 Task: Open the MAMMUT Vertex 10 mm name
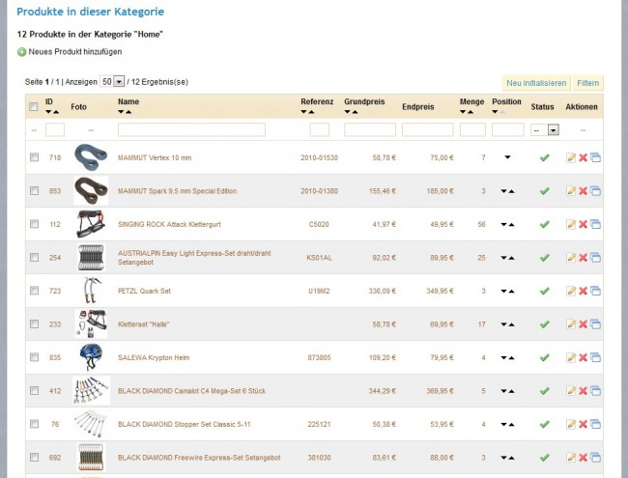pyautogui.click(x=155, y=157)
